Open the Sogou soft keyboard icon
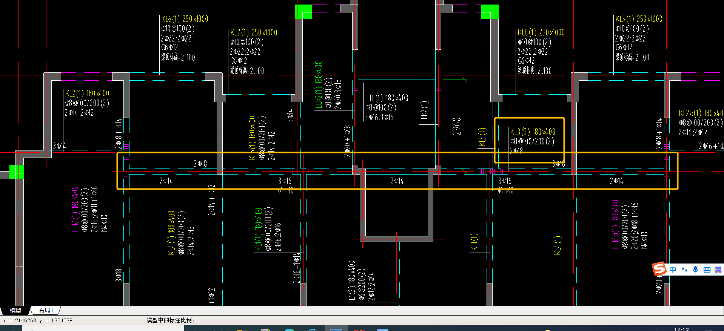 click(707, 270)
